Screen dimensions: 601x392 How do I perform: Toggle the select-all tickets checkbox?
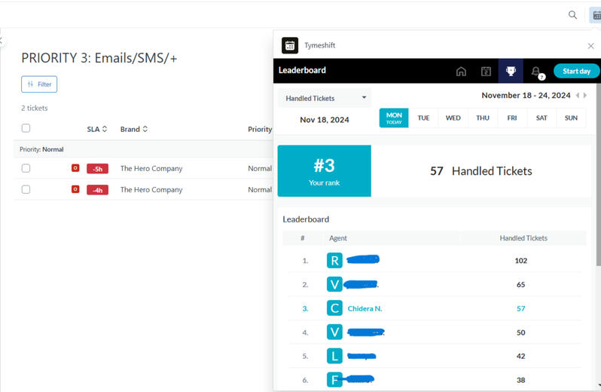[26, 128]
